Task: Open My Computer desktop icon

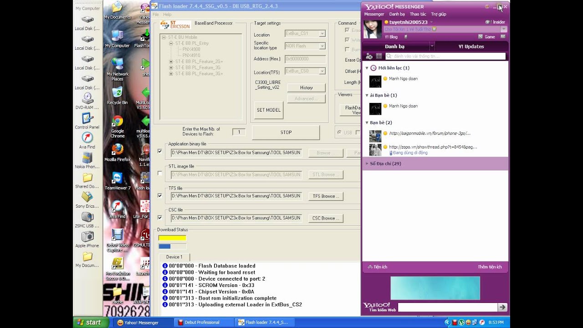Action: 118,39
